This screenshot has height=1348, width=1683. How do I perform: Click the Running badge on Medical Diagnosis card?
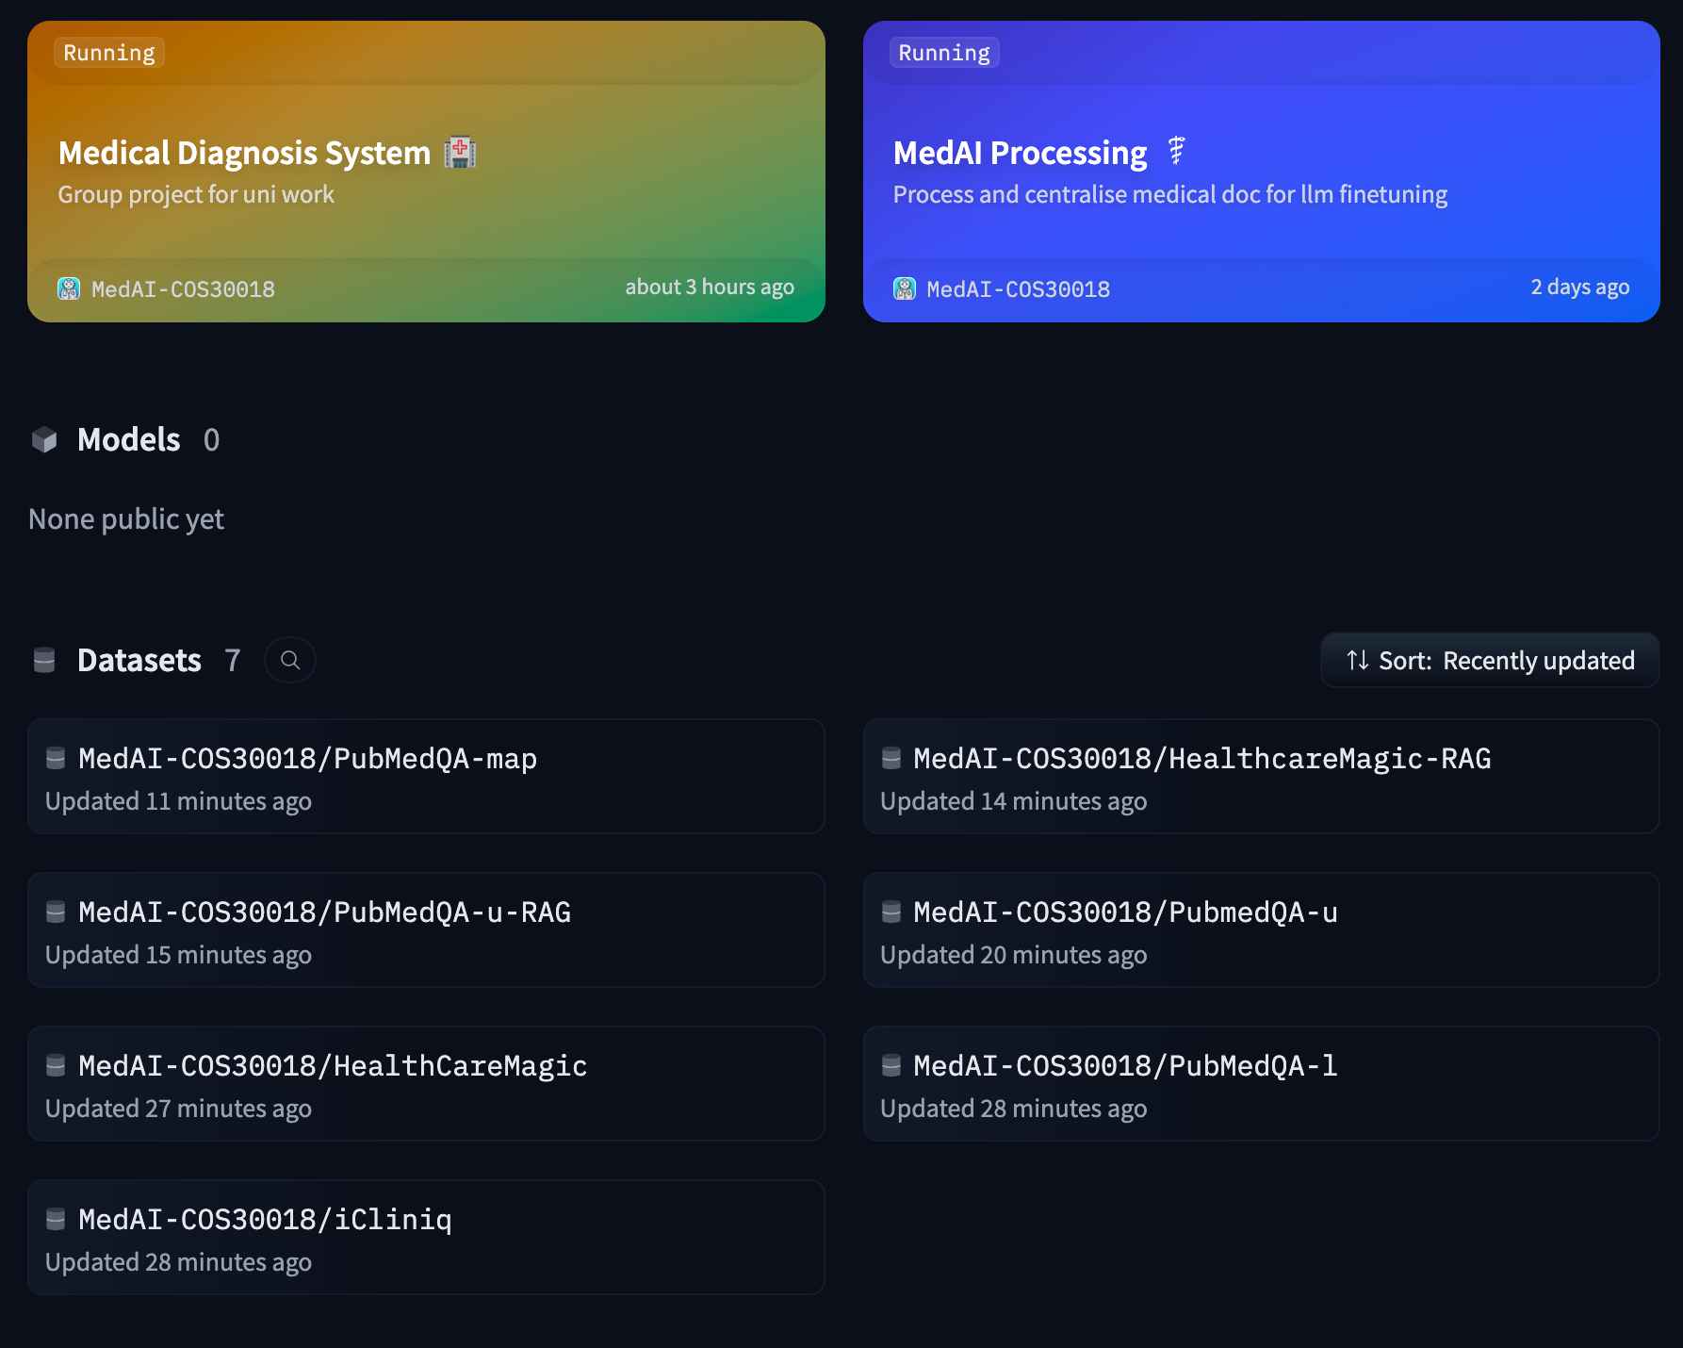point(109,53)
